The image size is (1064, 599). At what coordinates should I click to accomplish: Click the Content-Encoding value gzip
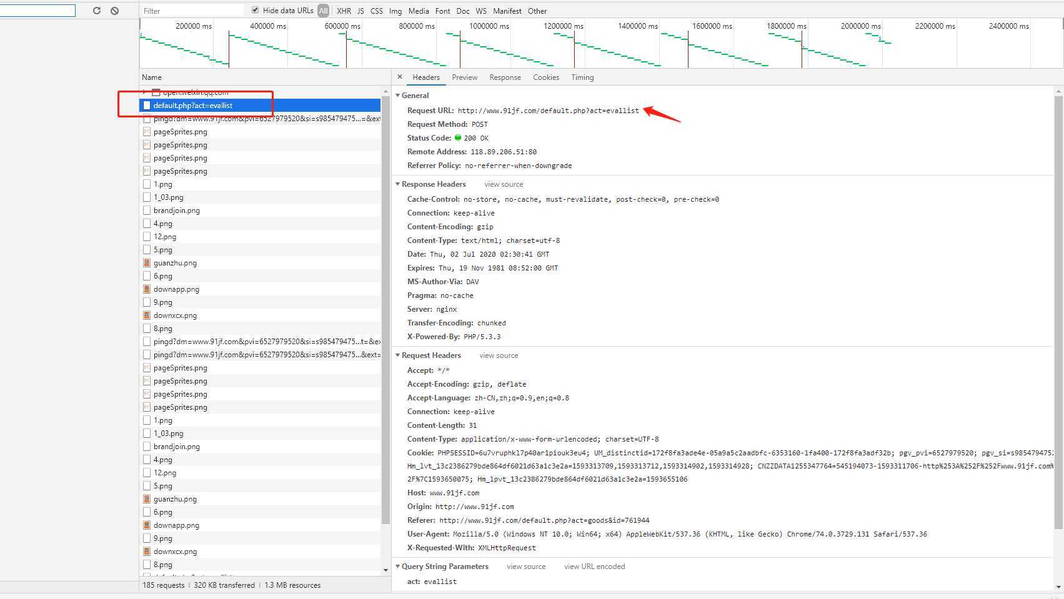click(x=485, y=227)
